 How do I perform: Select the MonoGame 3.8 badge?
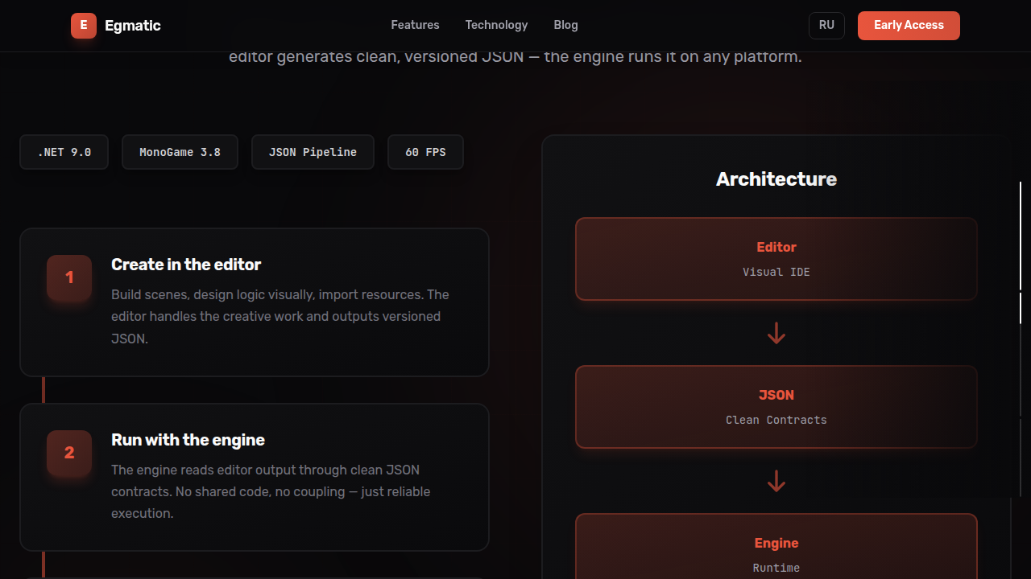[x=180, y=152]
